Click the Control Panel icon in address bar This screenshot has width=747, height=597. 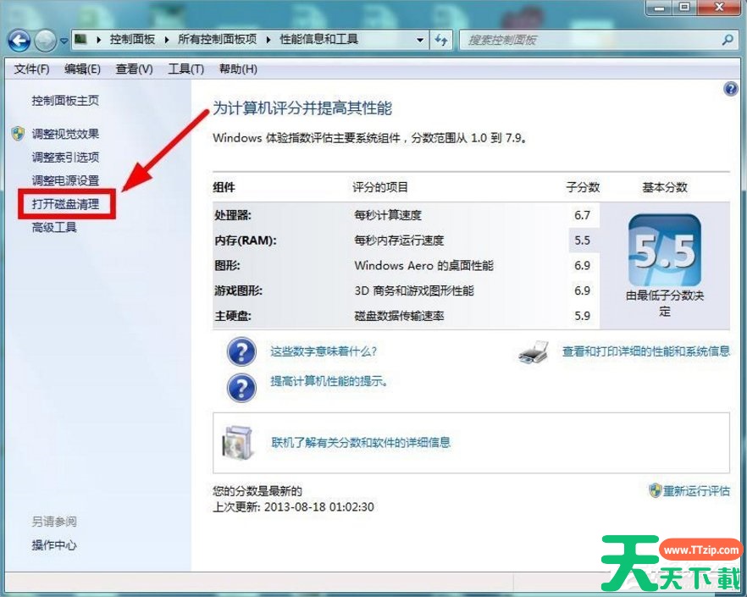tap(81, 39)
